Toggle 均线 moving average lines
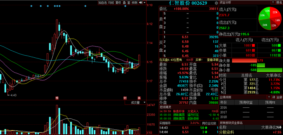Screen dimensions: 283x135 click(111, 2)
